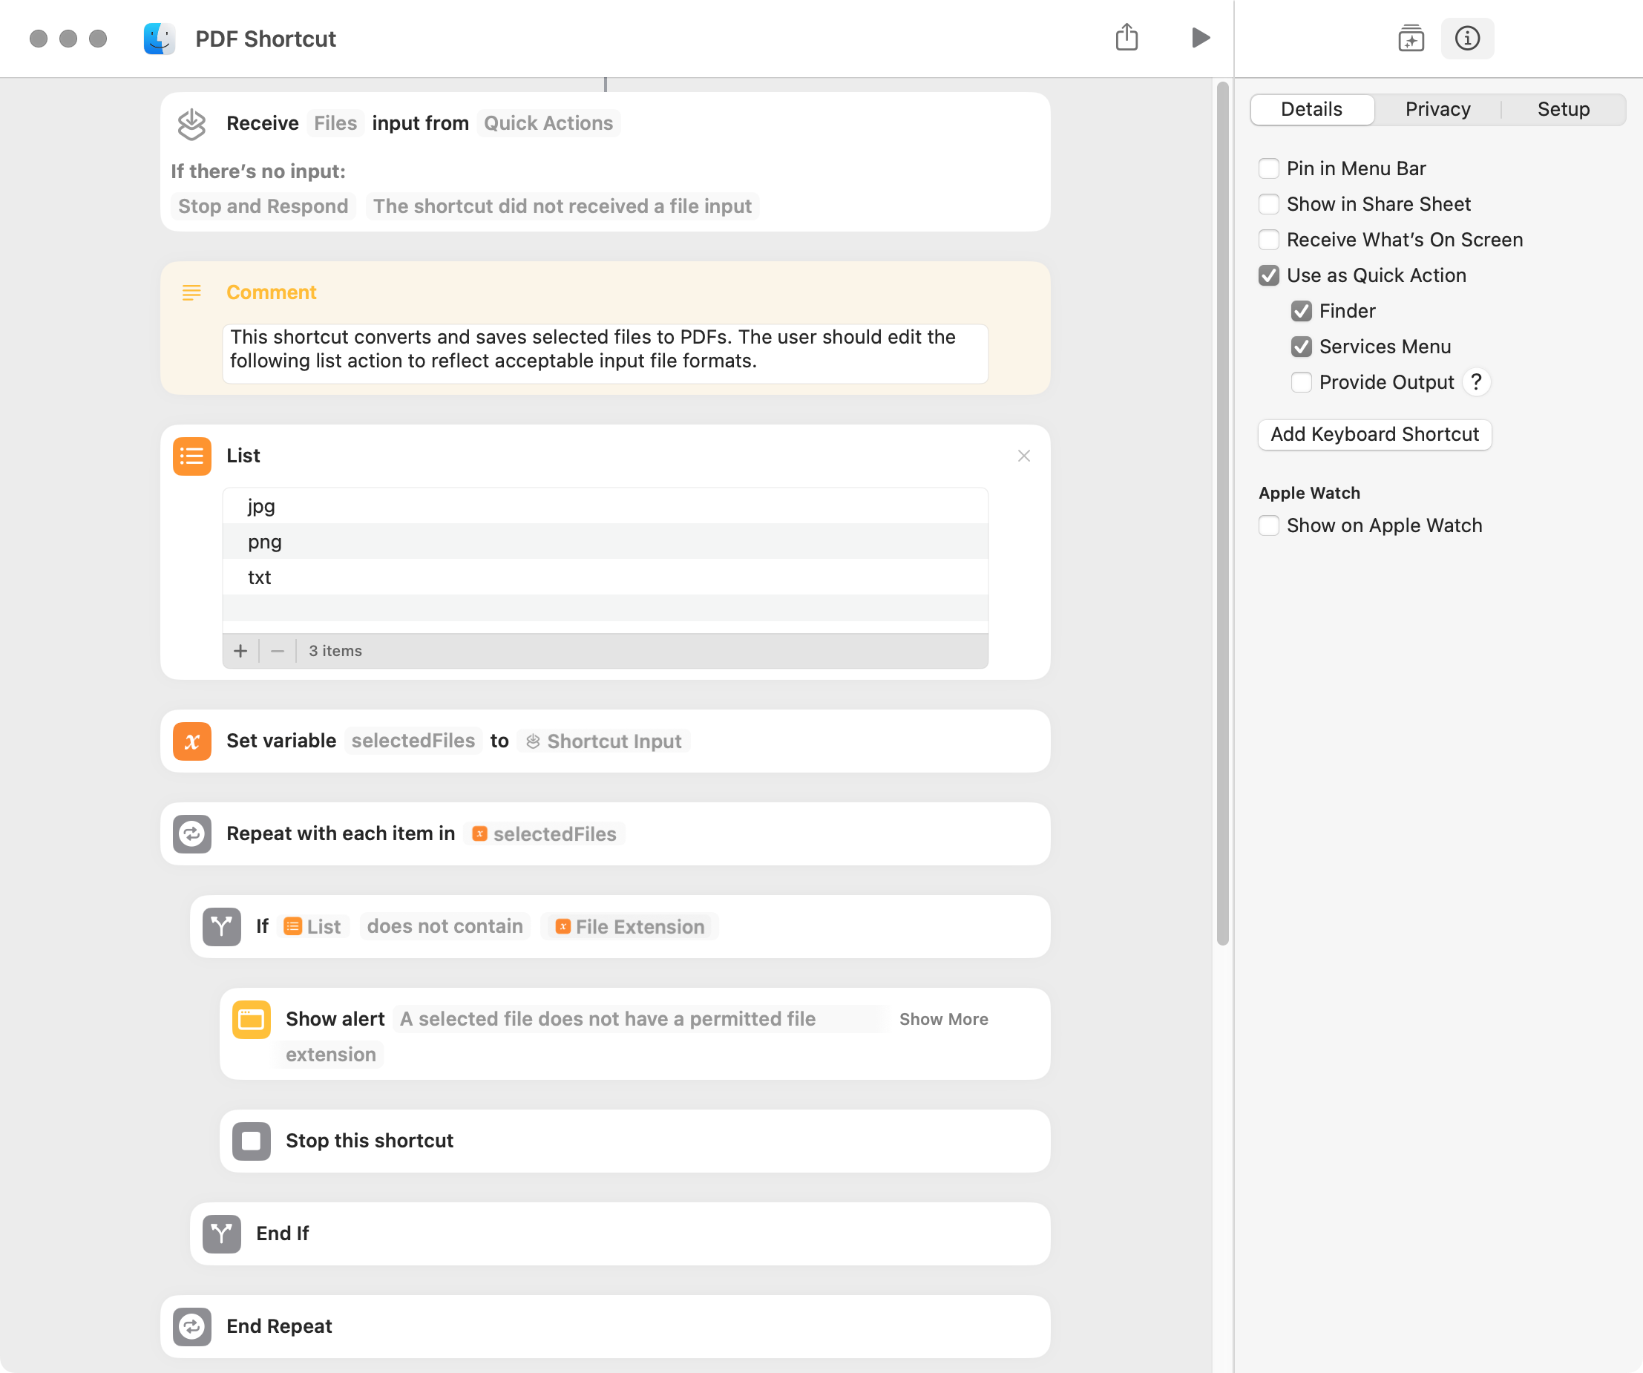Change the Files input type token
This screenshot has height=1373, width=1643.
tap(335, 122)
